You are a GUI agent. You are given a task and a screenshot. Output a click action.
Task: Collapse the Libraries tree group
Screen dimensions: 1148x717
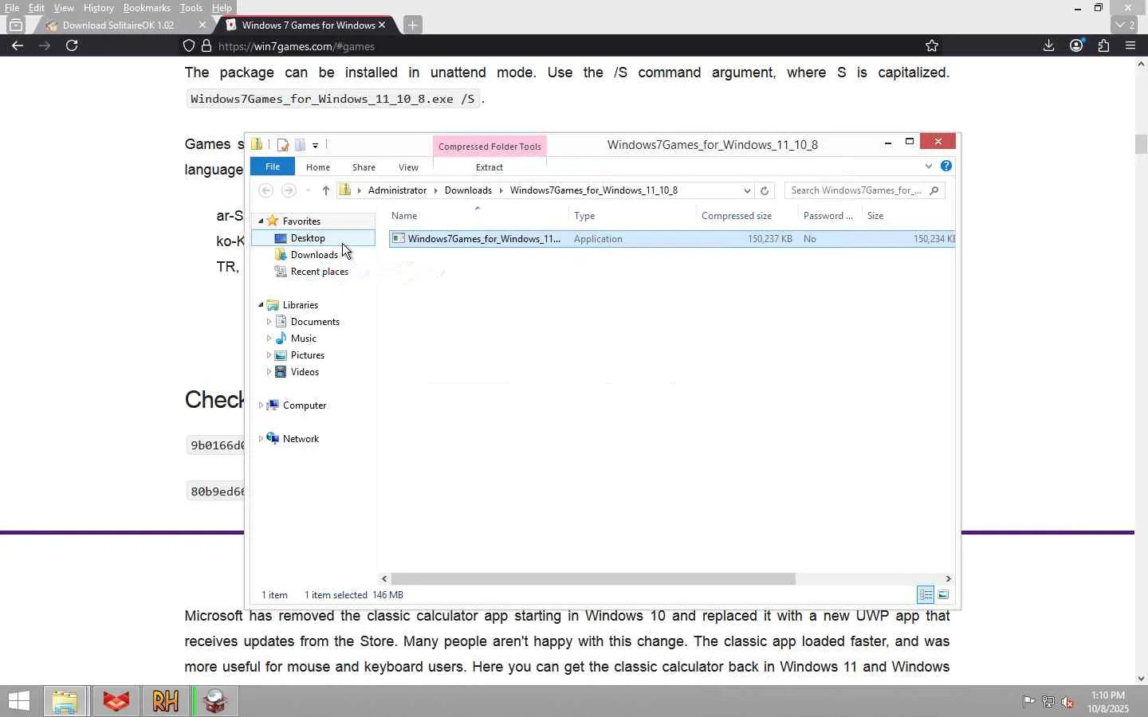pos(261,304)
